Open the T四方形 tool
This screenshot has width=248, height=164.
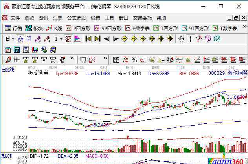[x=166, y=29]
